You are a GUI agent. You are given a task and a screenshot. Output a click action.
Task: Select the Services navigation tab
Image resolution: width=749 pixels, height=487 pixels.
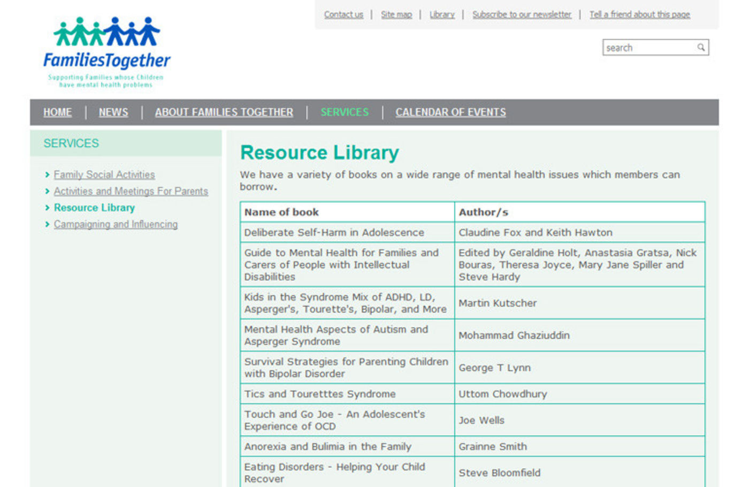click(x=345, y=112)
